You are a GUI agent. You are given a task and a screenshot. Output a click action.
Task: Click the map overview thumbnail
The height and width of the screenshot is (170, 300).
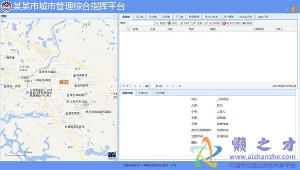coord(112,156)
